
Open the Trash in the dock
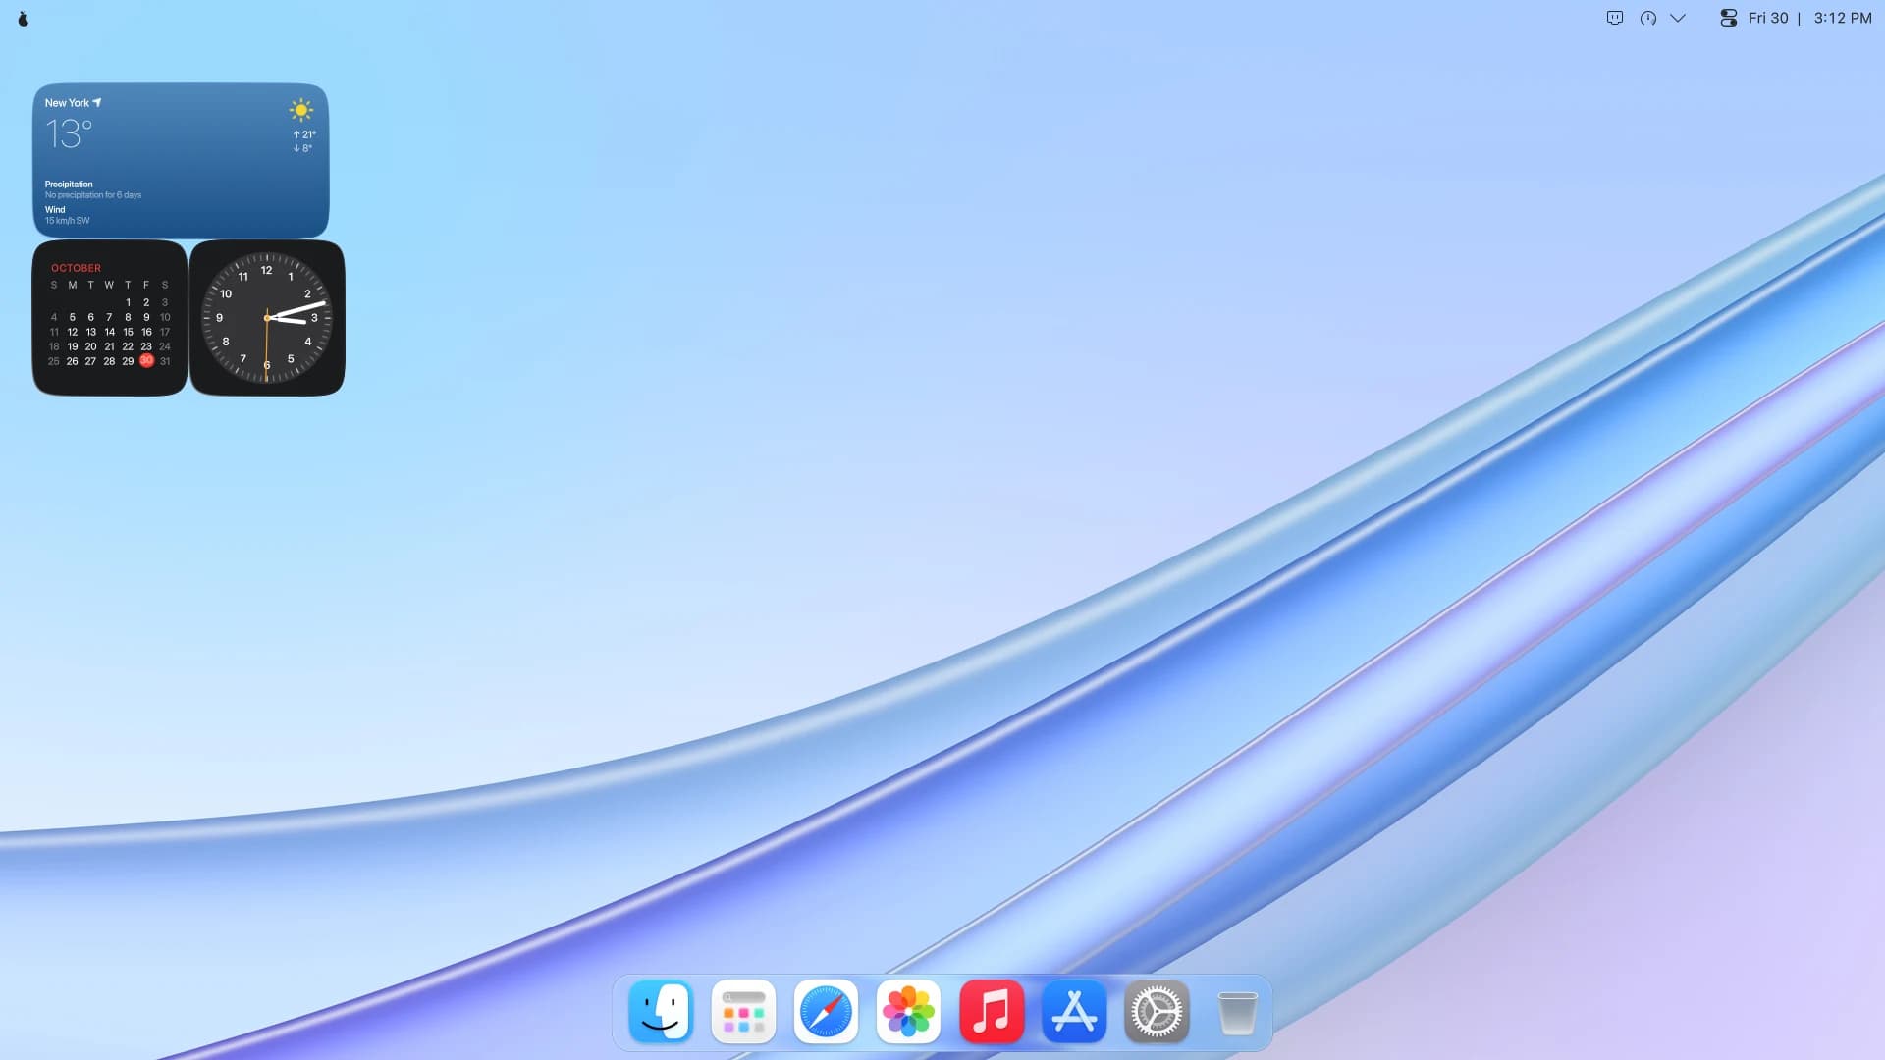pos(1237,1013)
